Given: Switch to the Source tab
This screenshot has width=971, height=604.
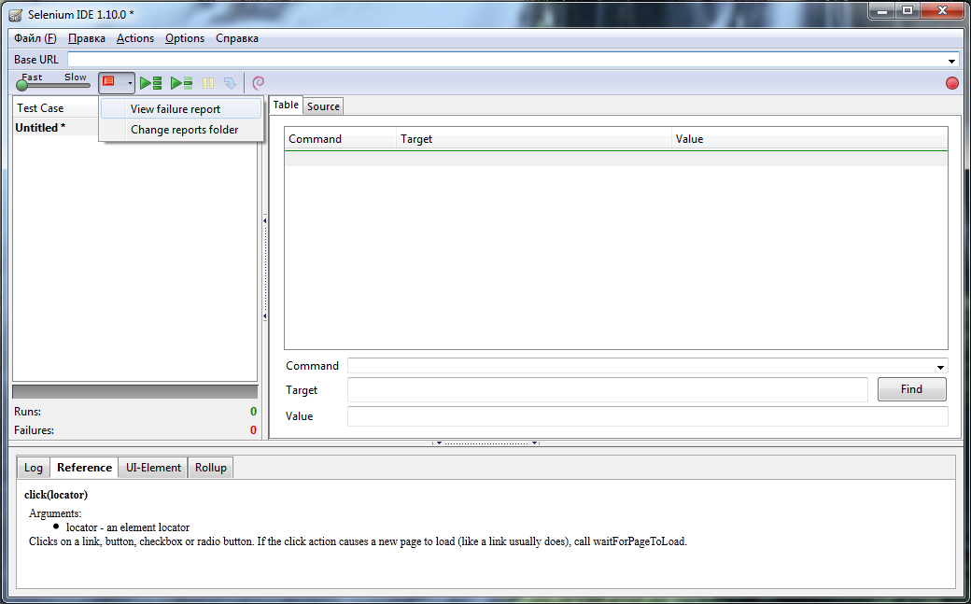Looking at the screenshot, I should 322,105.
